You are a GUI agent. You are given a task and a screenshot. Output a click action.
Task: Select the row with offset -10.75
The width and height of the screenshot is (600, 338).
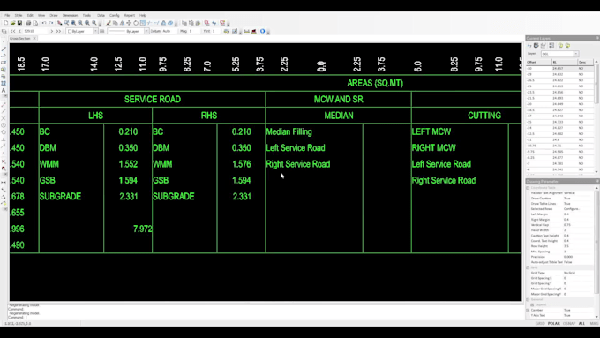(x=560, y=146)
